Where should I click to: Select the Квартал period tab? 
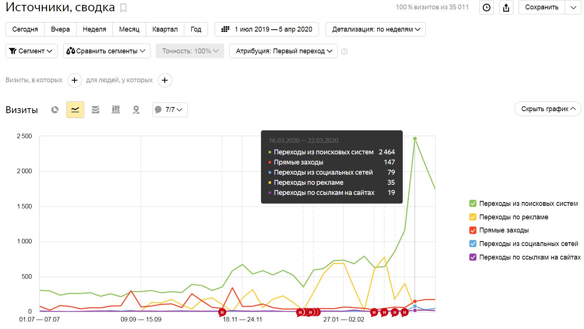165,29
